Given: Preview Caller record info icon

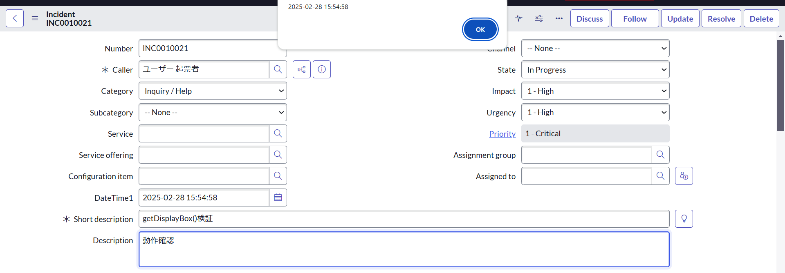Looking at the screenshot, I should 322,69.
